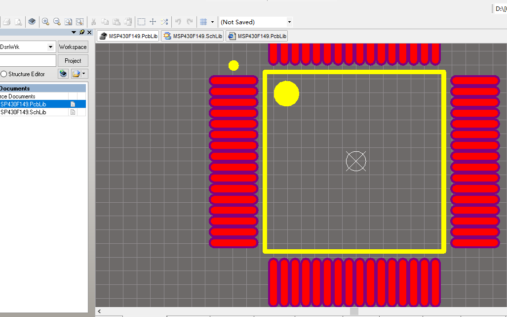507x317 pixels.
Task: Open the (Not Saved) view dropdown
Action: coord(289,22)
